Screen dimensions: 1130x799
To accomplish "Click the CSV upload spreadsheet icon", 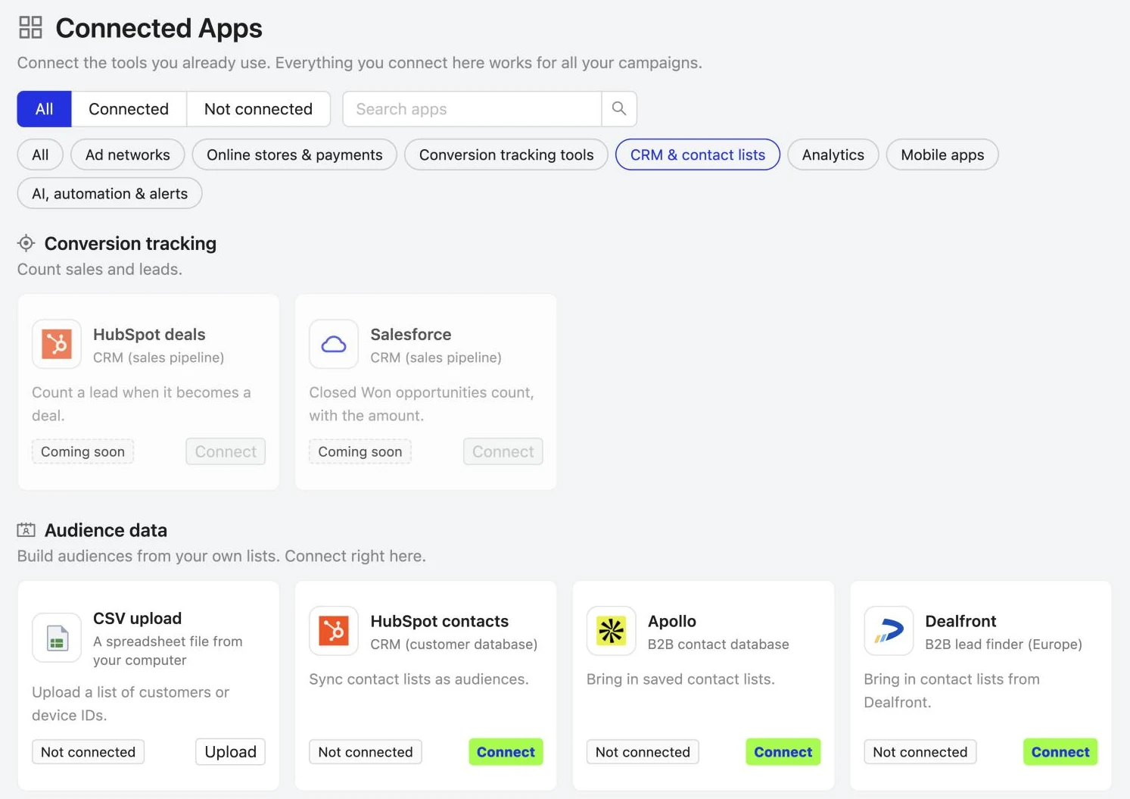I will coord(57,638).
